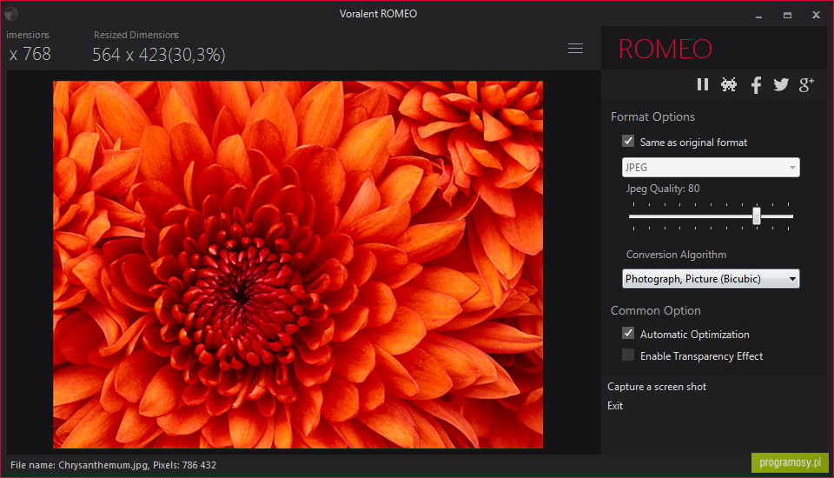The width and height of the screenshot is (834, 478).
Task: Maximize the Voralent ROMEO window
Action: 787,16
